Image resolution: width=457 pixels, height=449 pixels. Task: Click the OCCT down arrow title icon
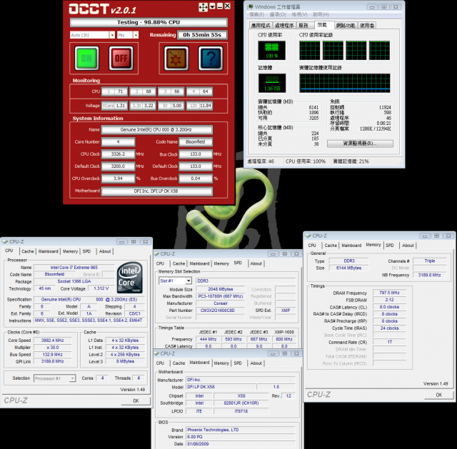point(213,6)
